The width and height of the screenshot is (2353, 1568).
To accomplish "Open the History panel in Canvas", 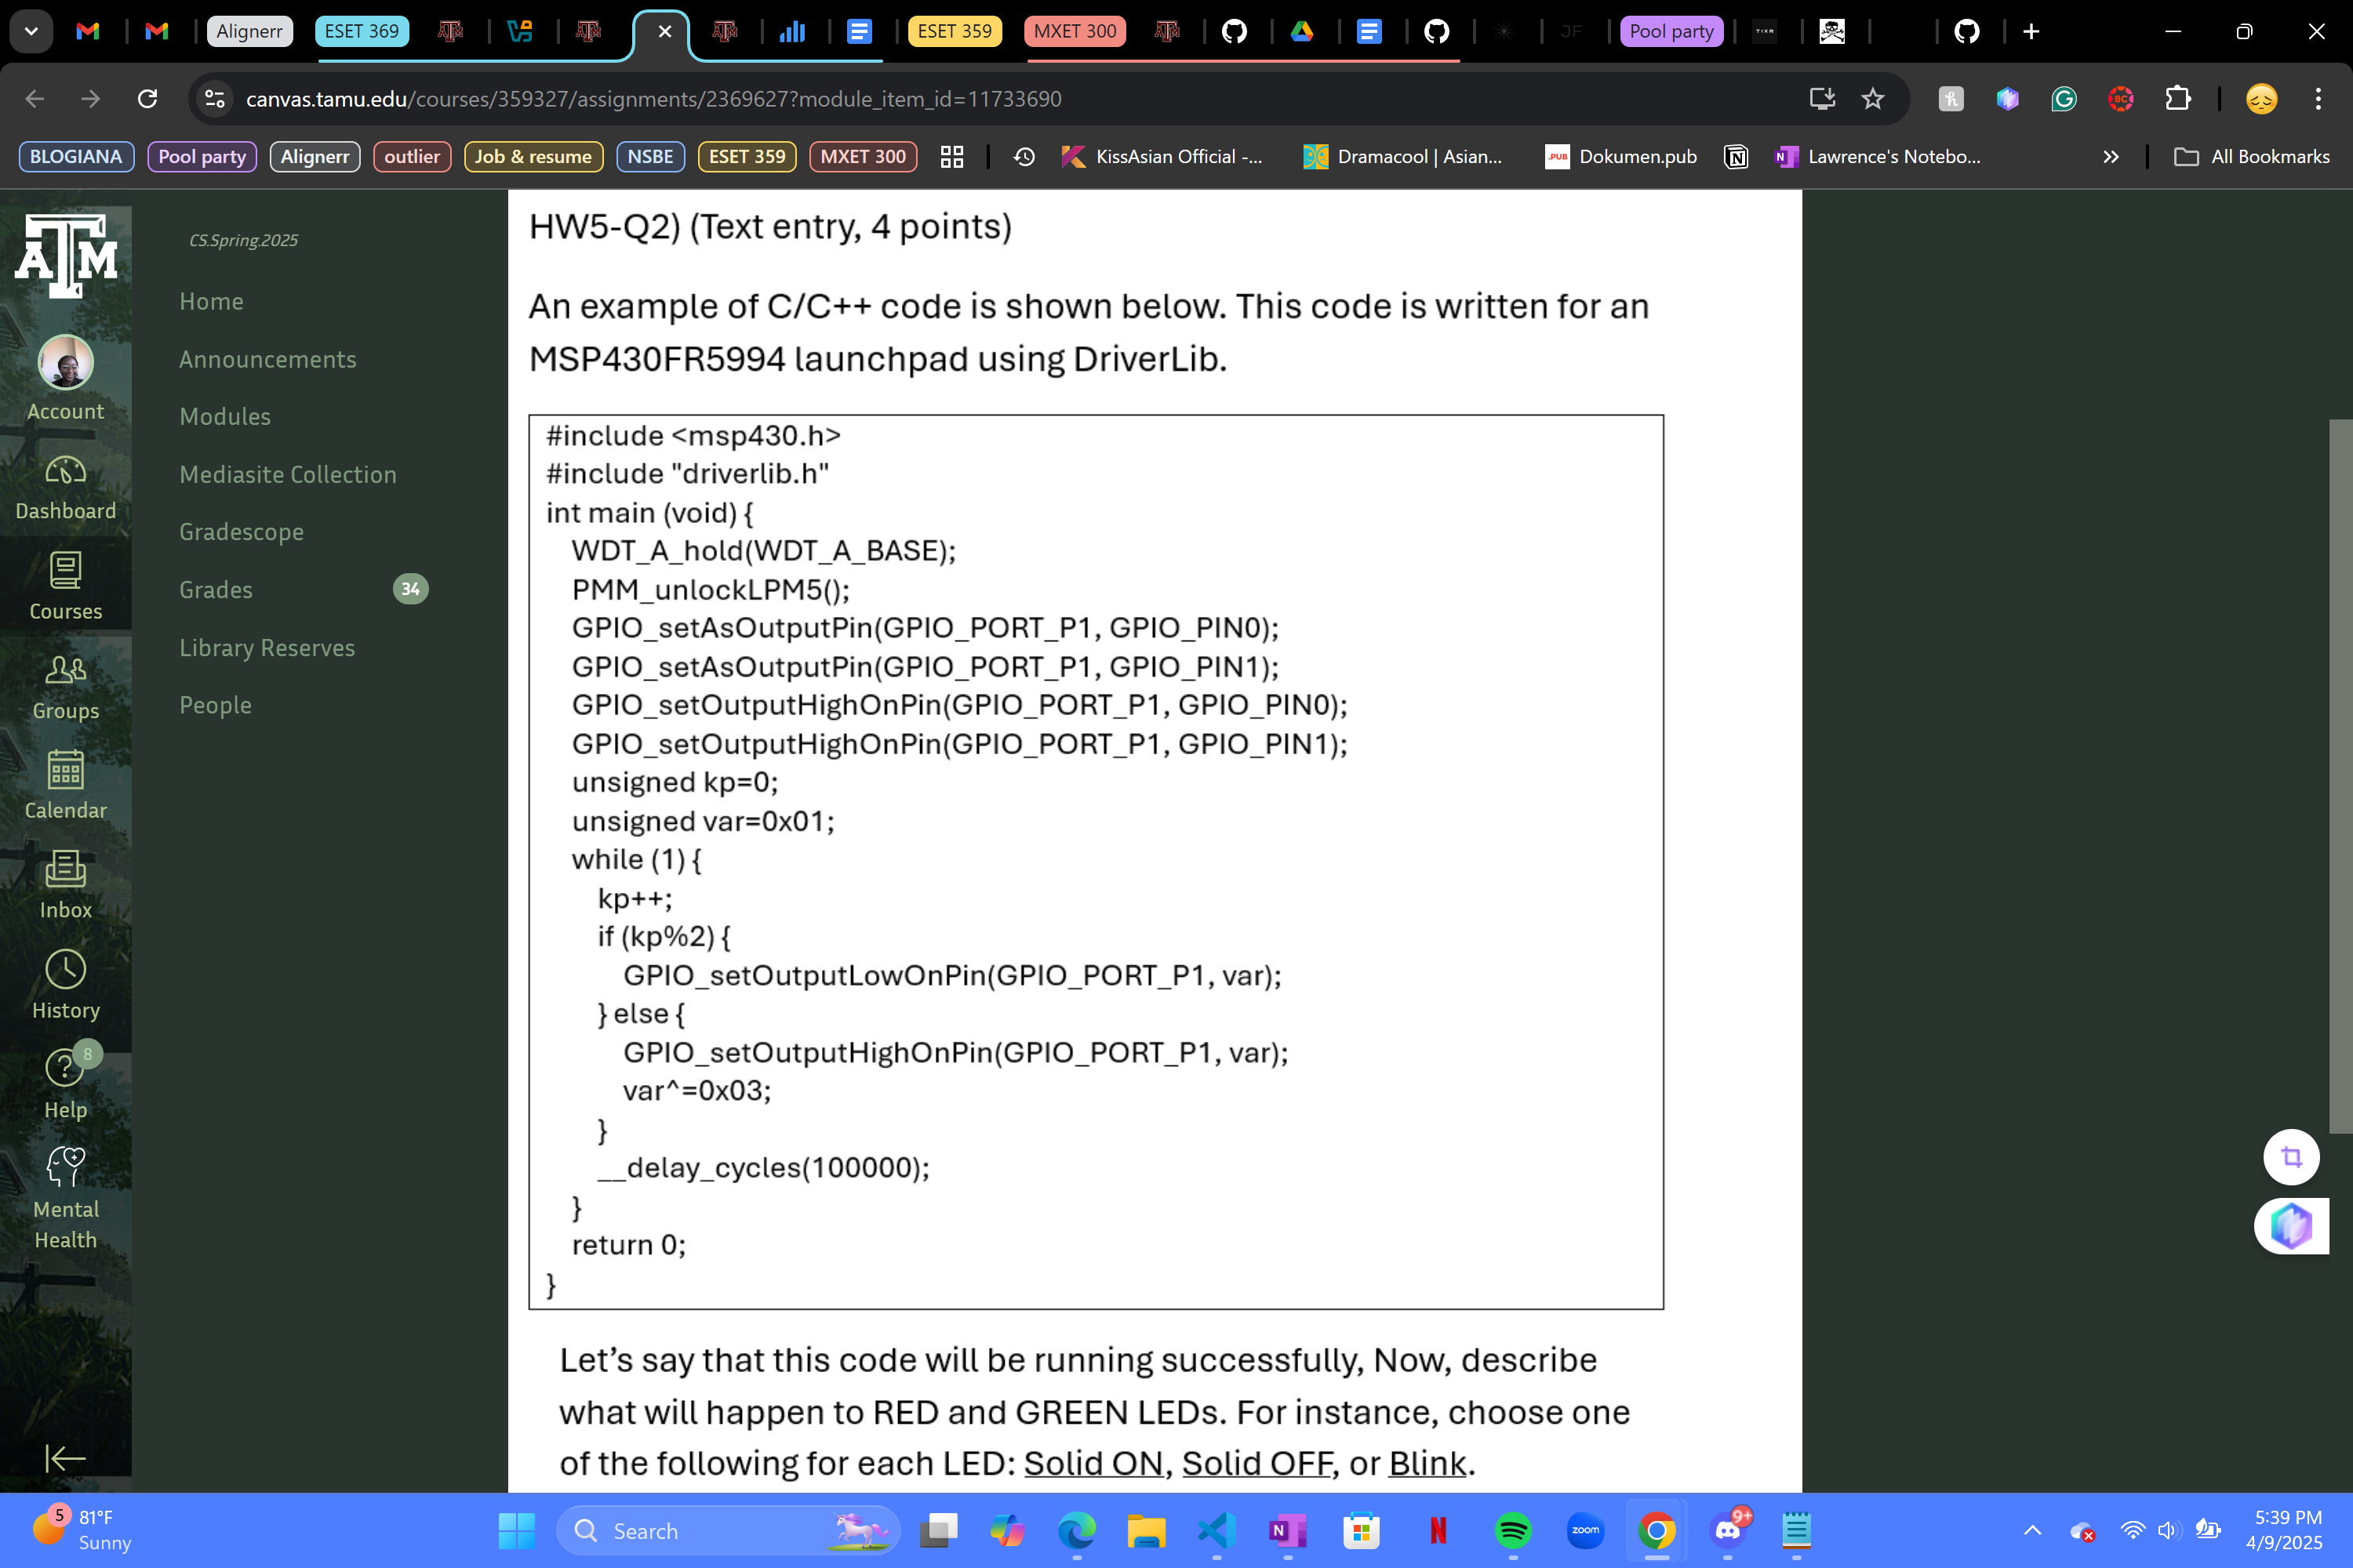I will (x=65, y=985).
